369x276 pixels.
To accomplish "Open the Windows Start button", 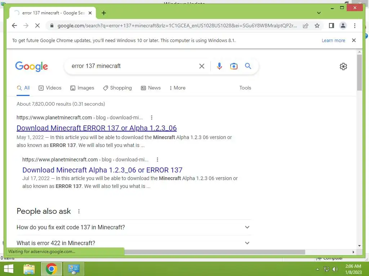I will point(9,269).
